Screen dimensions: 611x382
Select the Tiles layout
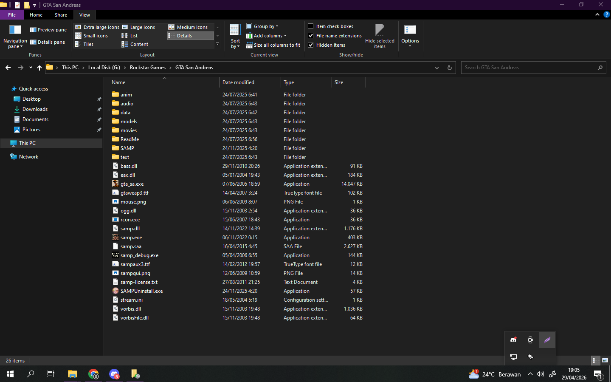84,44
